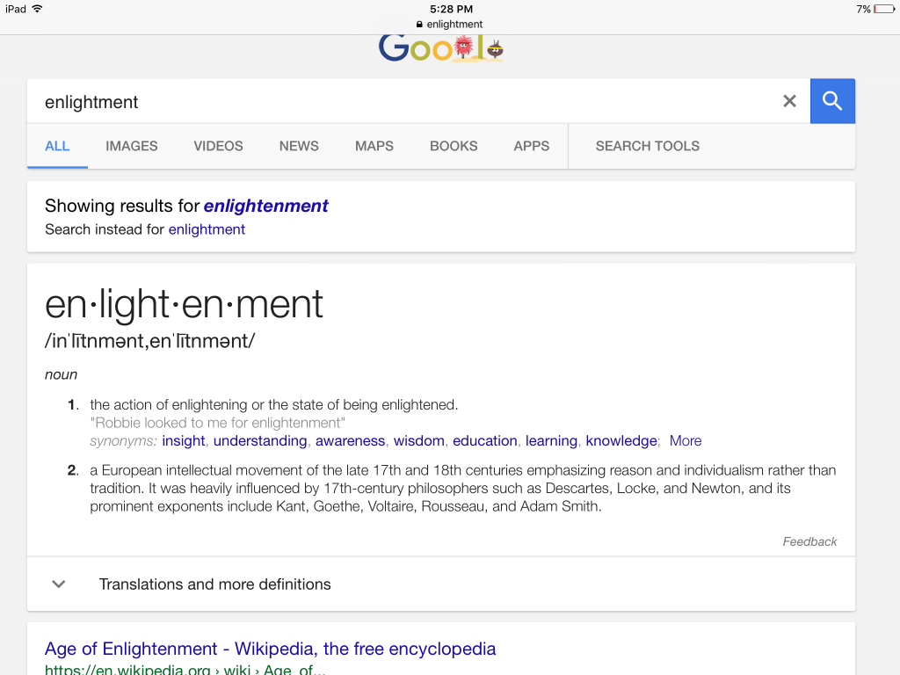Screen dimensions: 900x675
Task: Click the blue search magnifier button
Action: pyautogui.click(x=832, y=101)
